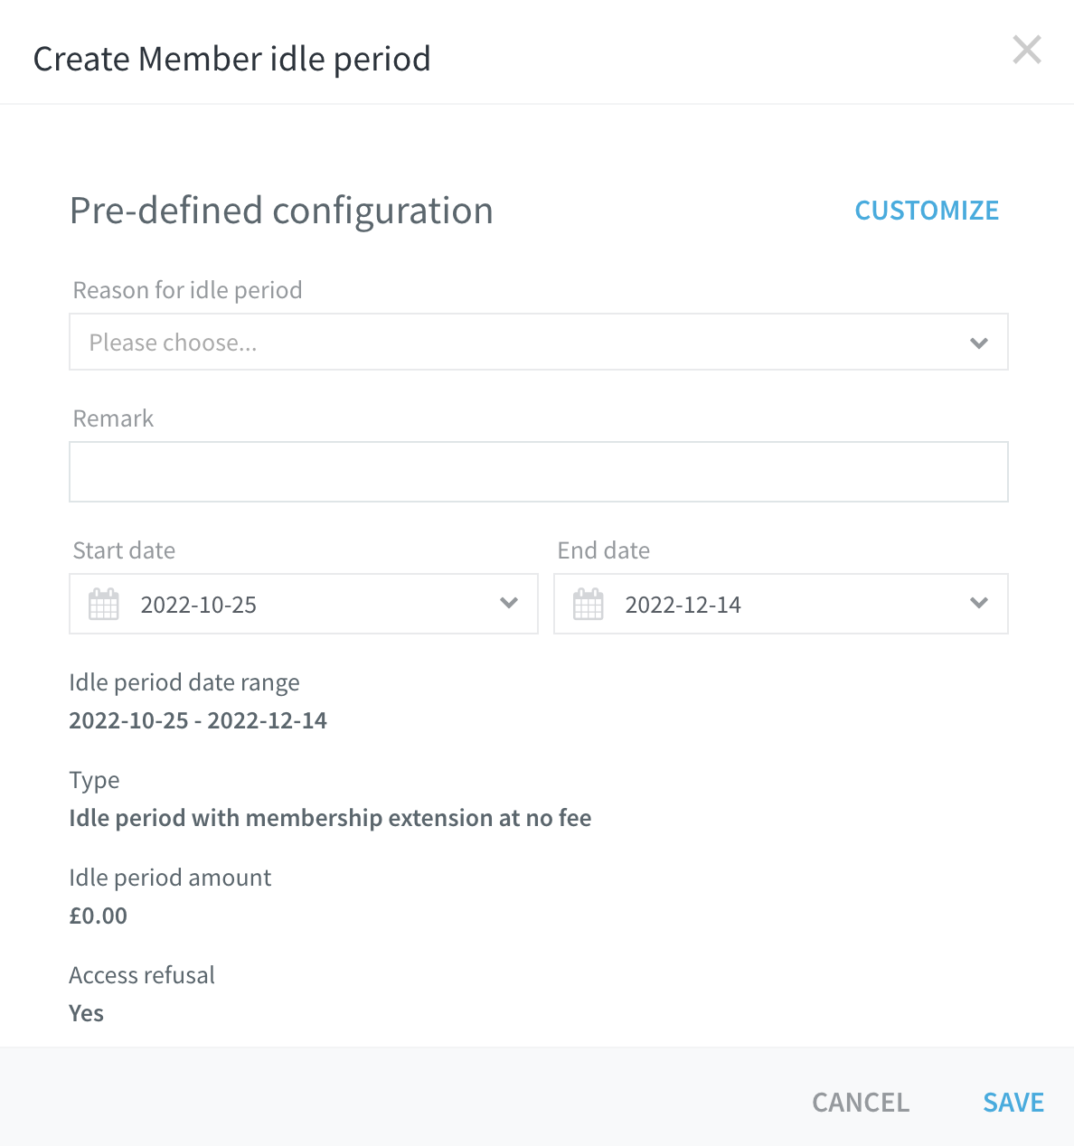Click the £0.00 idle period amount
Image resolution: width=1074 pixels, height=1146 pixels.
point(98,916)
